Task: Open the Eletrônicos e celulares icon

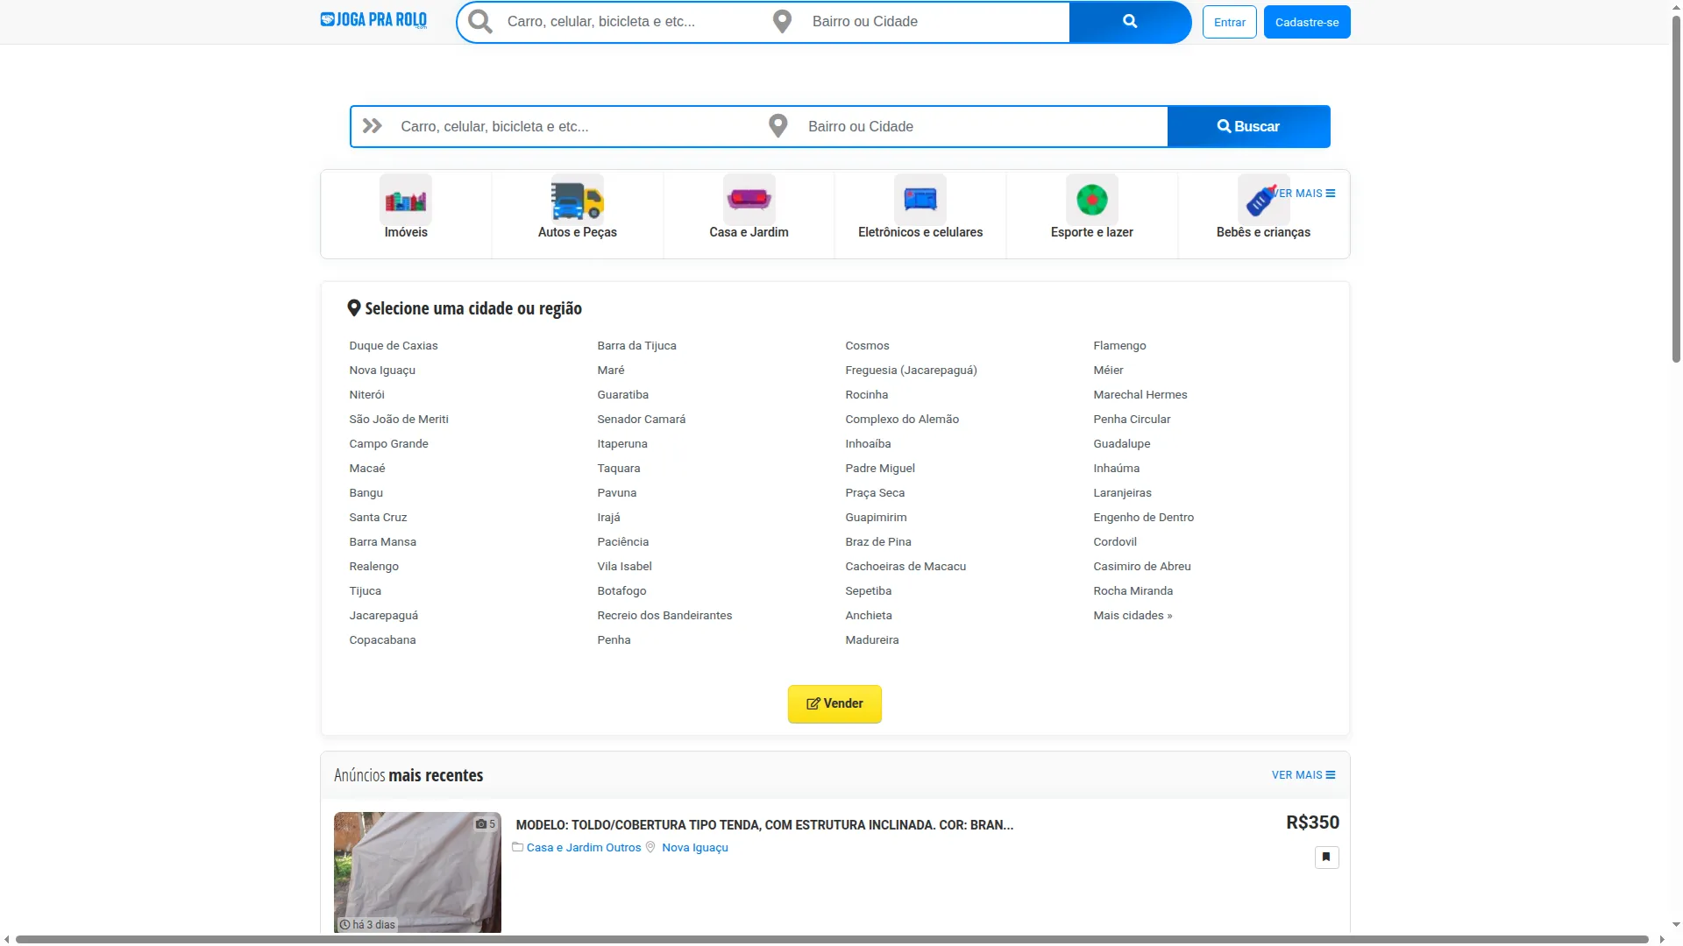Action: click(x=920, y=200)
